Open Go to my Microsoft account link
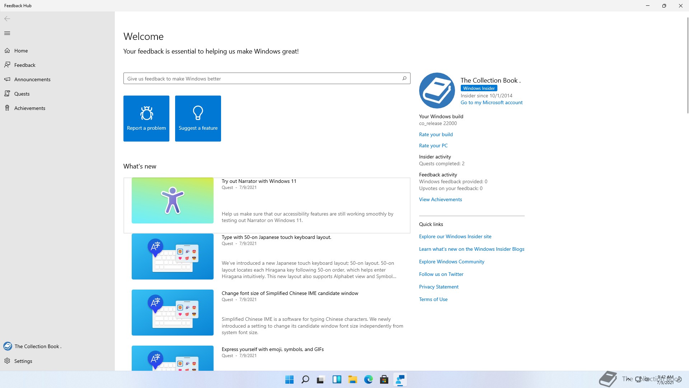 tap(492, 102)
